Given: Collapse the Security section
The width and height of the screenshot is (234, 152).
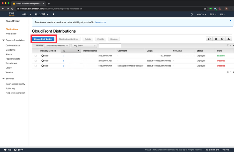Looking at the screenshot, I should tap(3, 79).
